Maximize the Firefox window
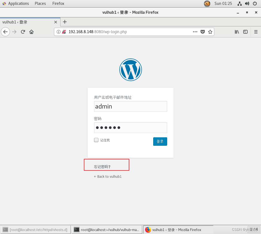Viewport: 261px width, 234px height. tap(247, 12)
